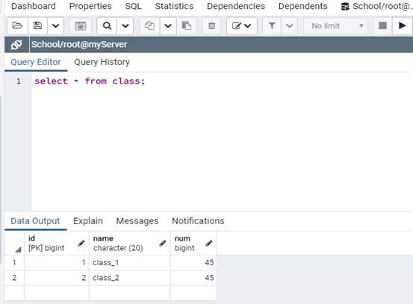Viewport: 413px width, 304px height.
Task: Expand the Edit options dropdown
Action: (241, 26)
